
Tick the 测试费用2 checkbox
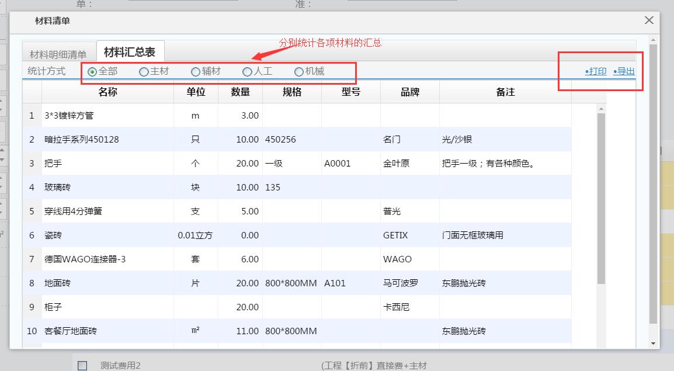coord(82,366)
